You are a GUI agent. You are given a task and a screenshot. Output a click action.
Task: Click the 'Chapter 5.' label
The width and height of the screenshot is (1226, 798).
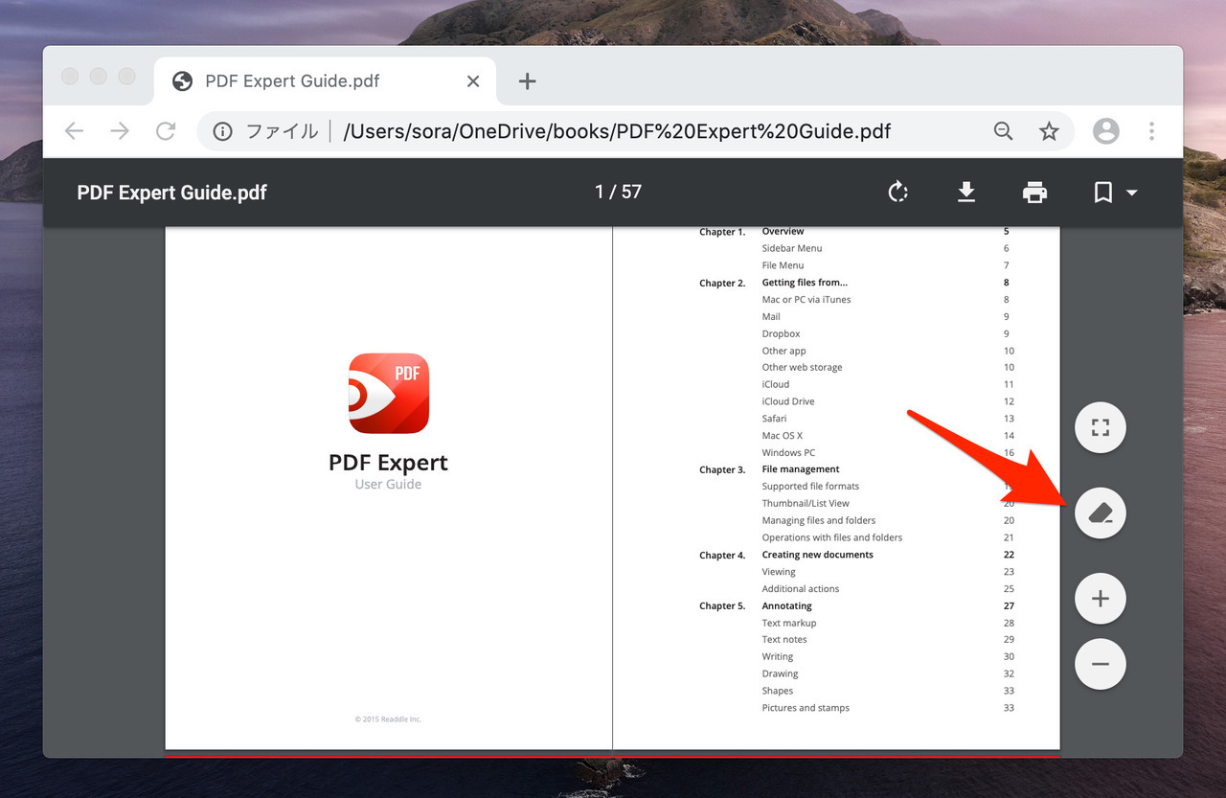tap(722, 606)
